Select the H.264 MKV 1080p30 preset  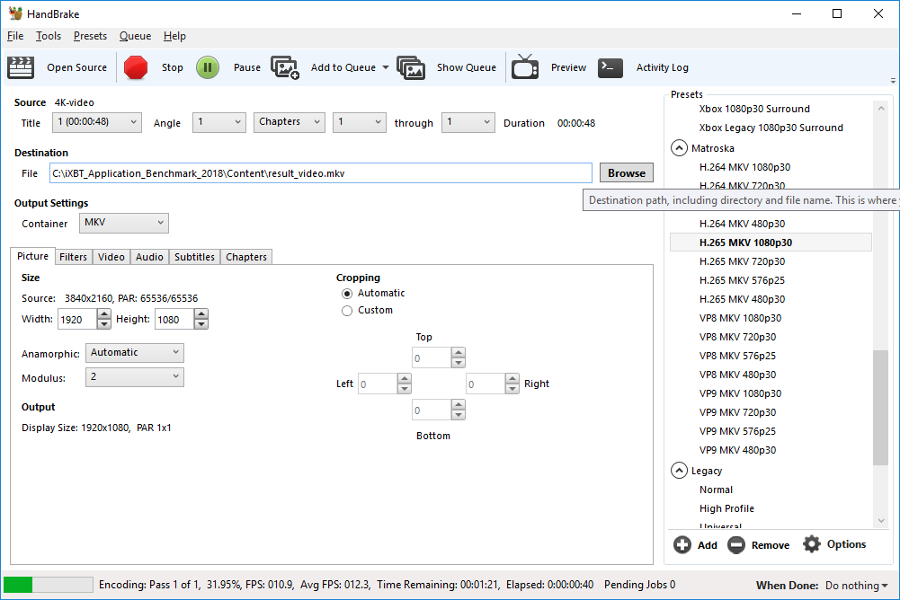(744, 167)
